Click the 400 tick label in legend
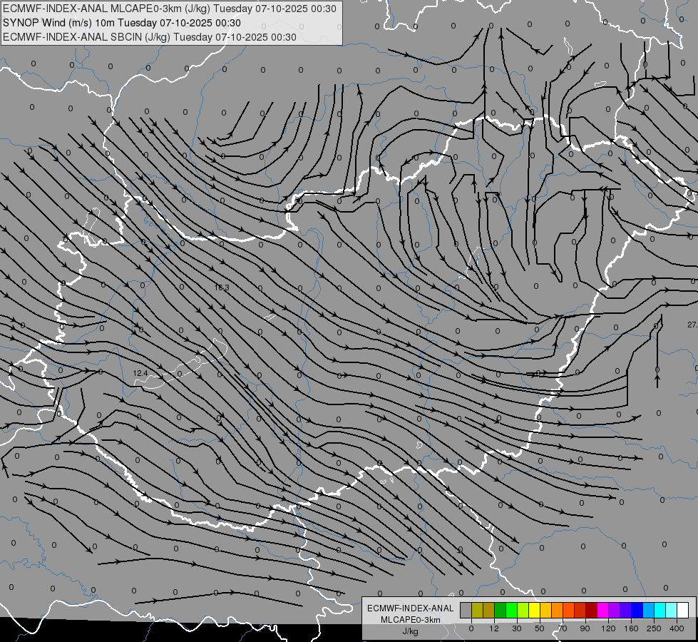Viewport: 698px width, 642px height. click(x=677, y=628)
